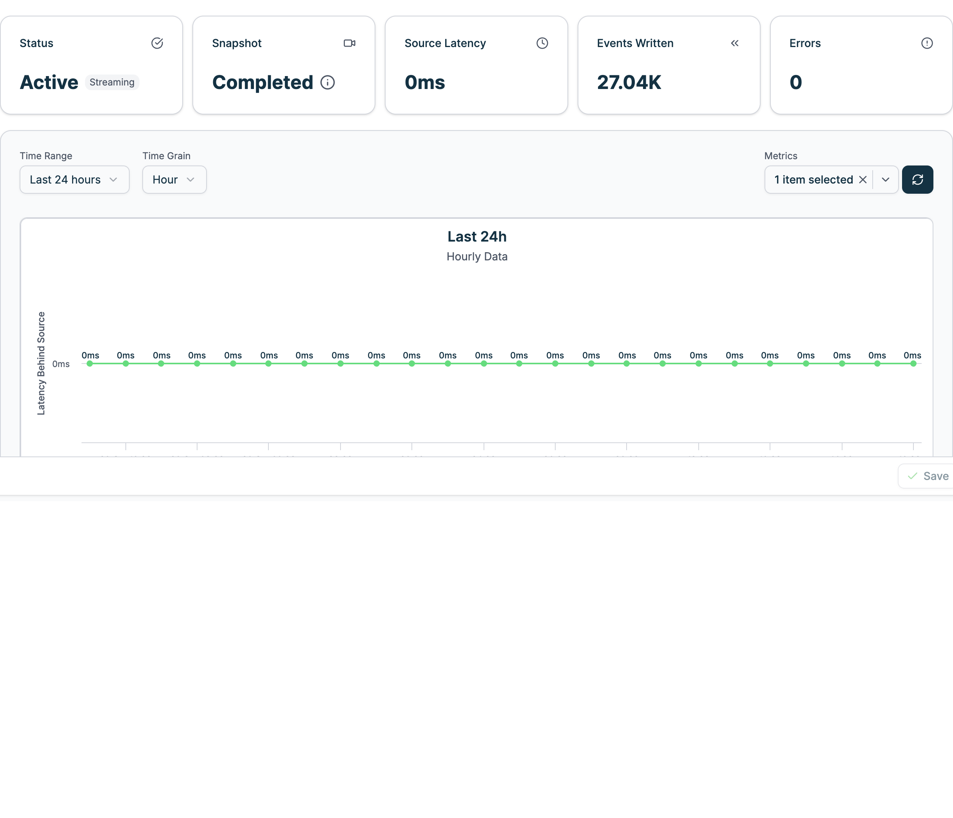Viewport: 953px width, 818px height.
Task: Click the Last 24h chart title
Action: point(477,236)
